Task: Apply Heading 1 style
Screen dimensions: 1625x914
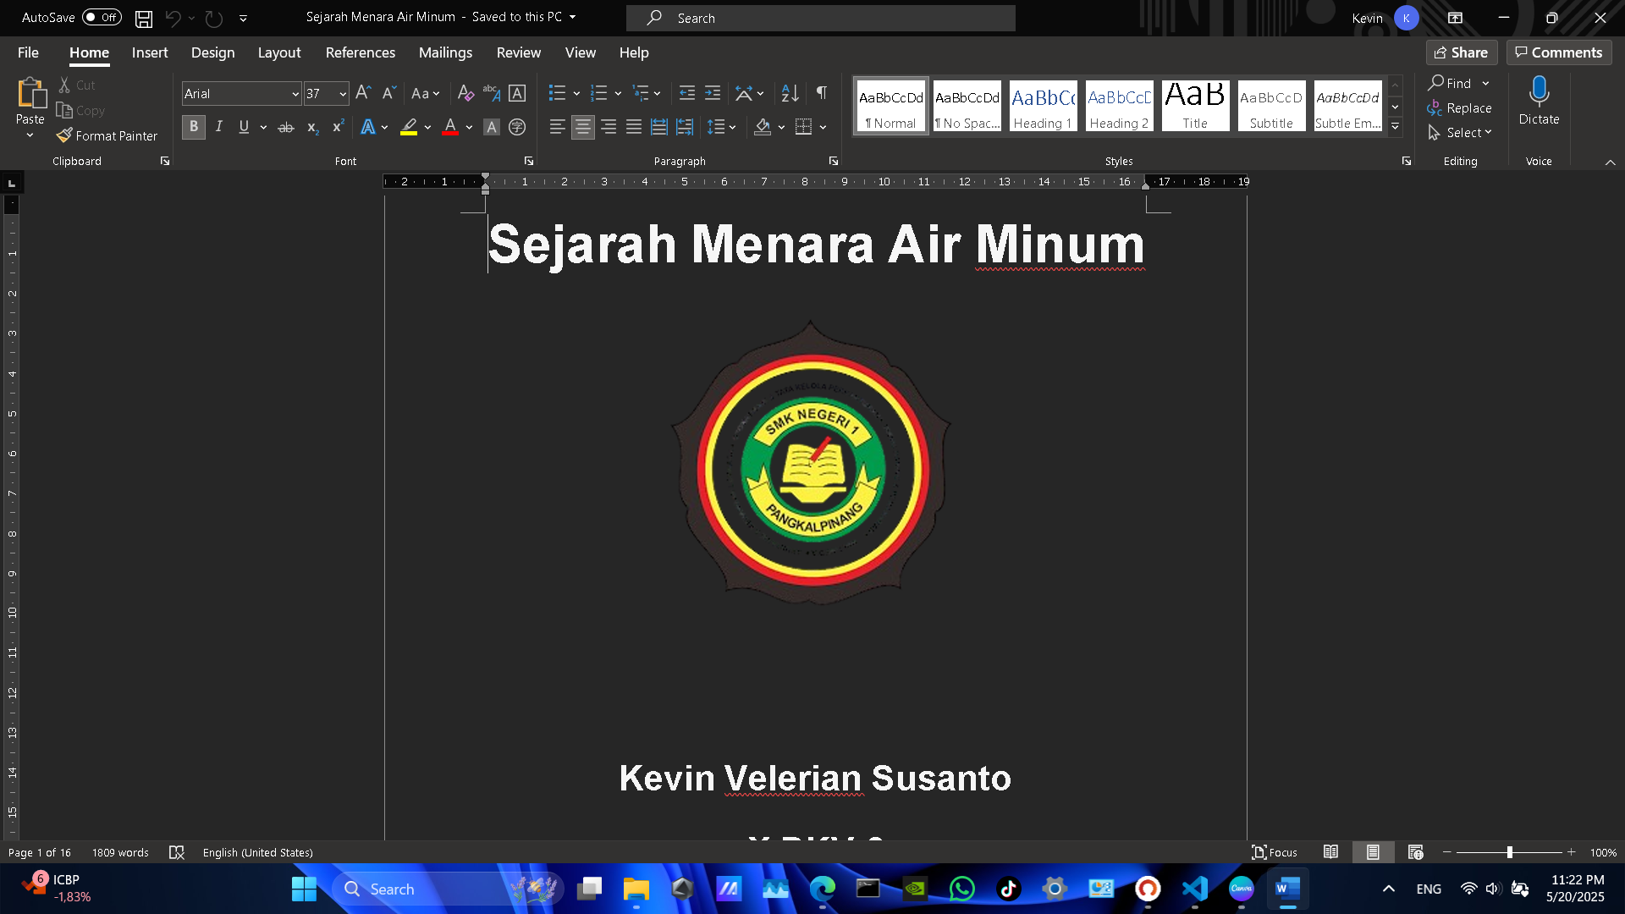Action: click(1043, 106)
